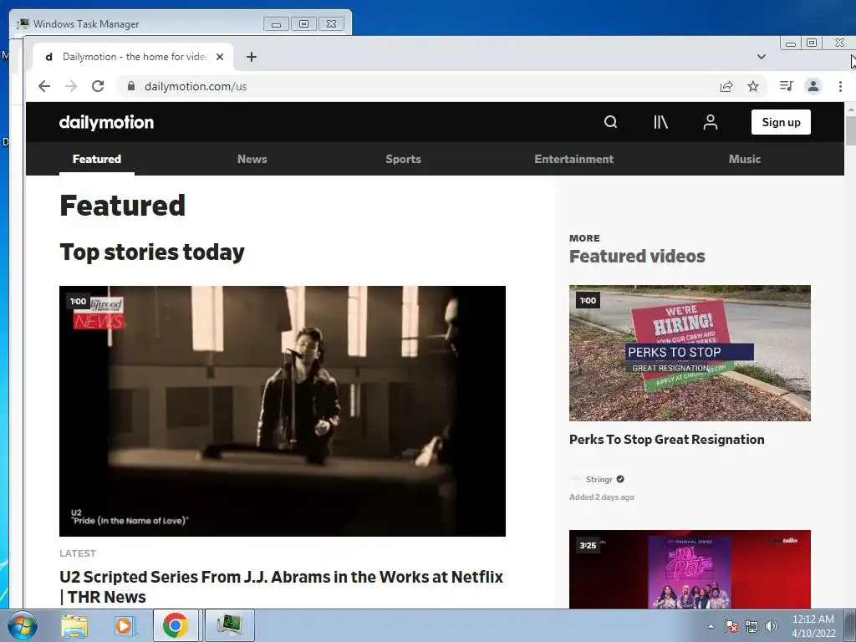Click the Chrome taskbar icon

[176, 625]
